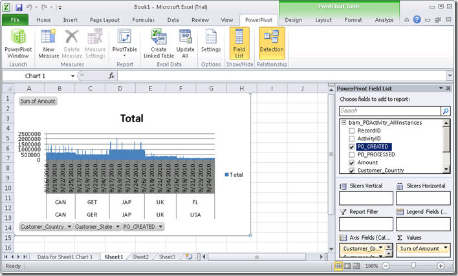Go to the last sheet tab arrow
The height and width of the screenshot is (276, 458).
point(25,257)
